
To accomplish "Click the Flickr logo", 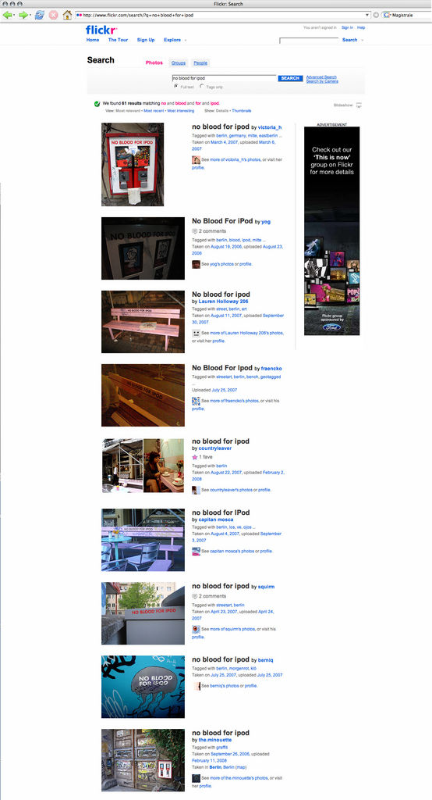I will point(101,30).
